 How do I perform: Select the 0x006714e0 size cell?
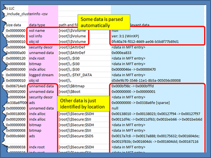click(x=15, y=86)
